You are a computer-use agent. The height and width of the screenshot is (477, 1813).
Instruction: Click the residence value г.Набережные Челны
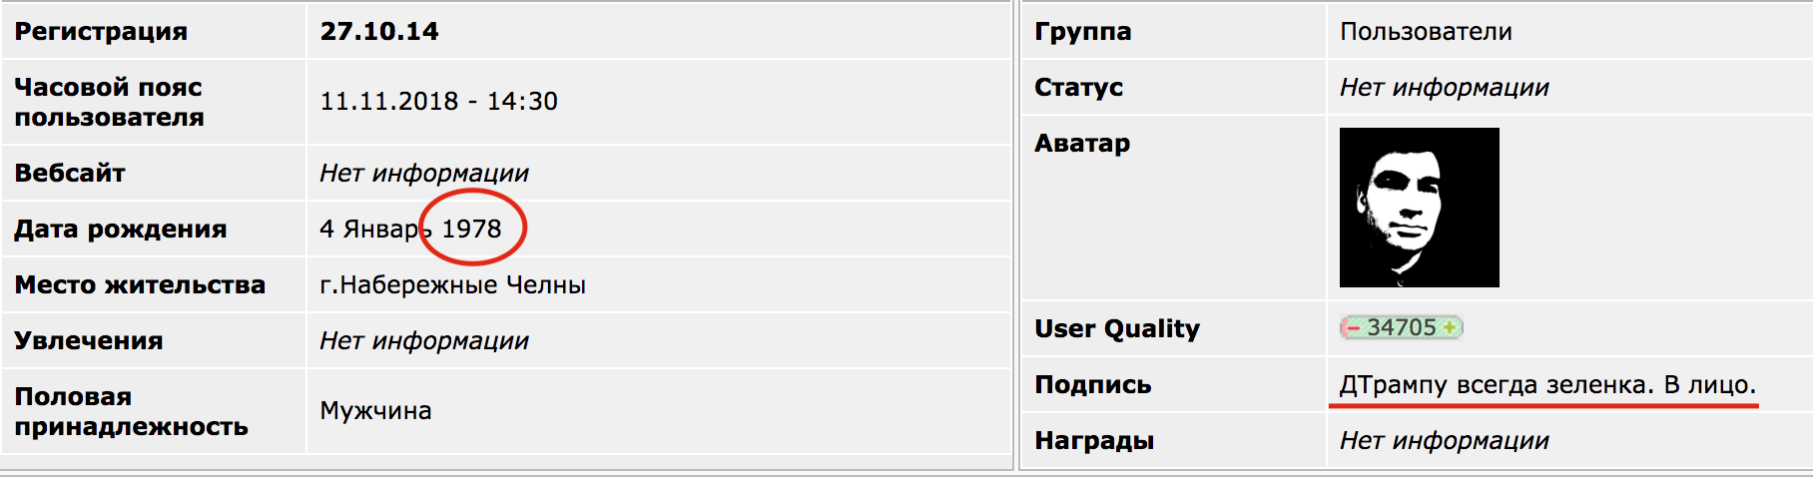[x=452, y=284]
